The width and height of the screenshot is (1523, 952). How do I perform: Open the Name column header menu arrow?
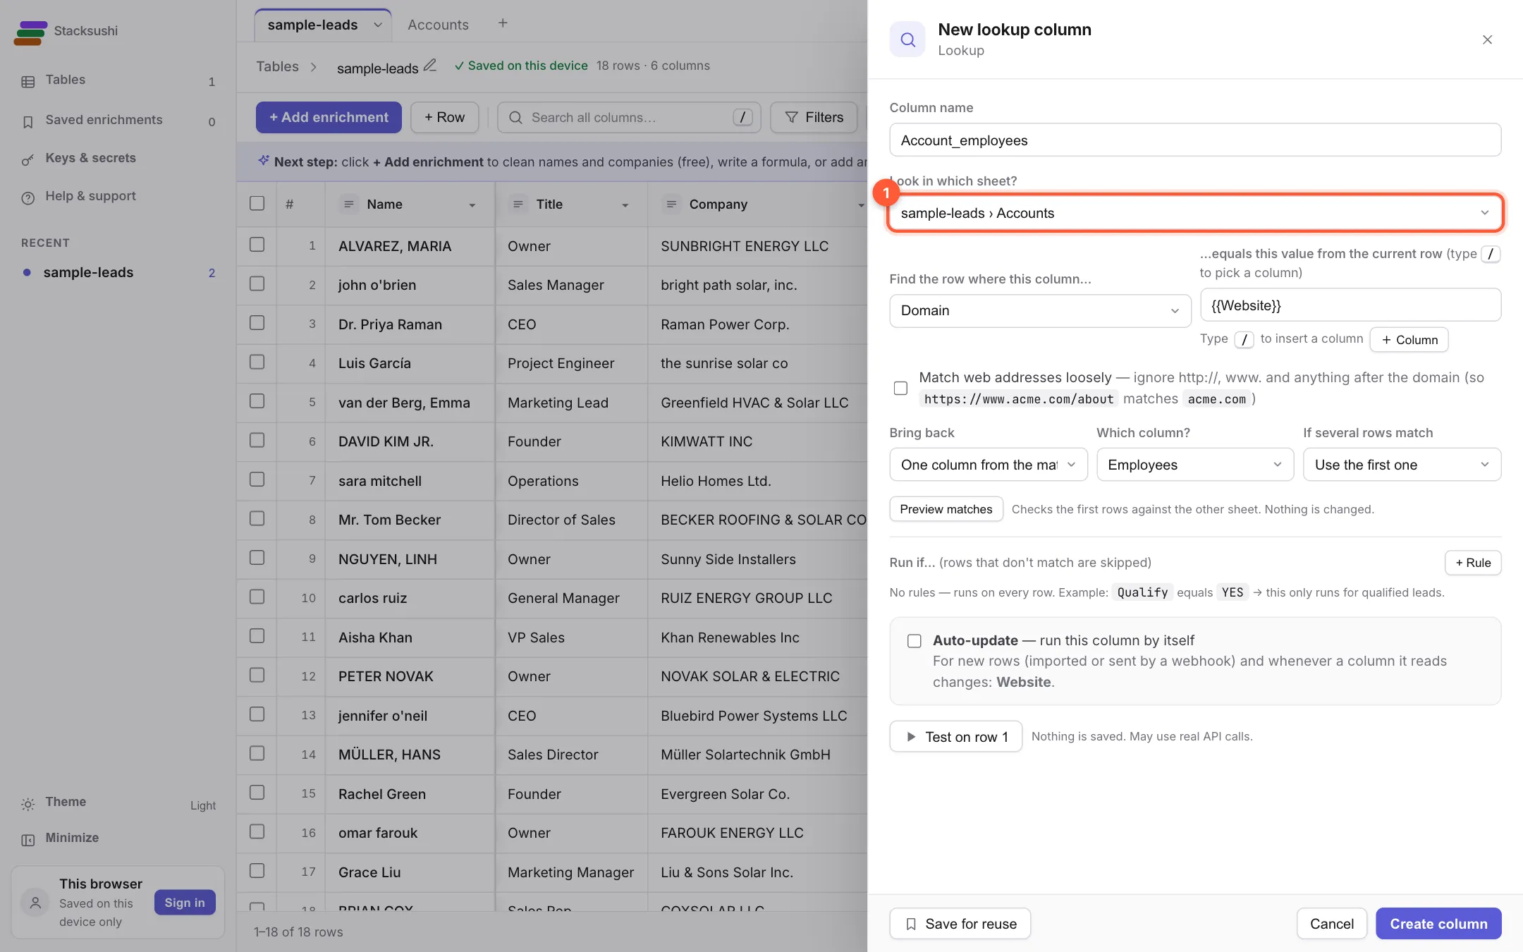tap(472, 205)
